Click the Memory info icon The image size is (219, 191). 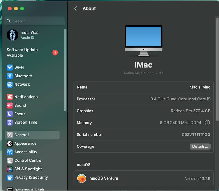[207, 123]
